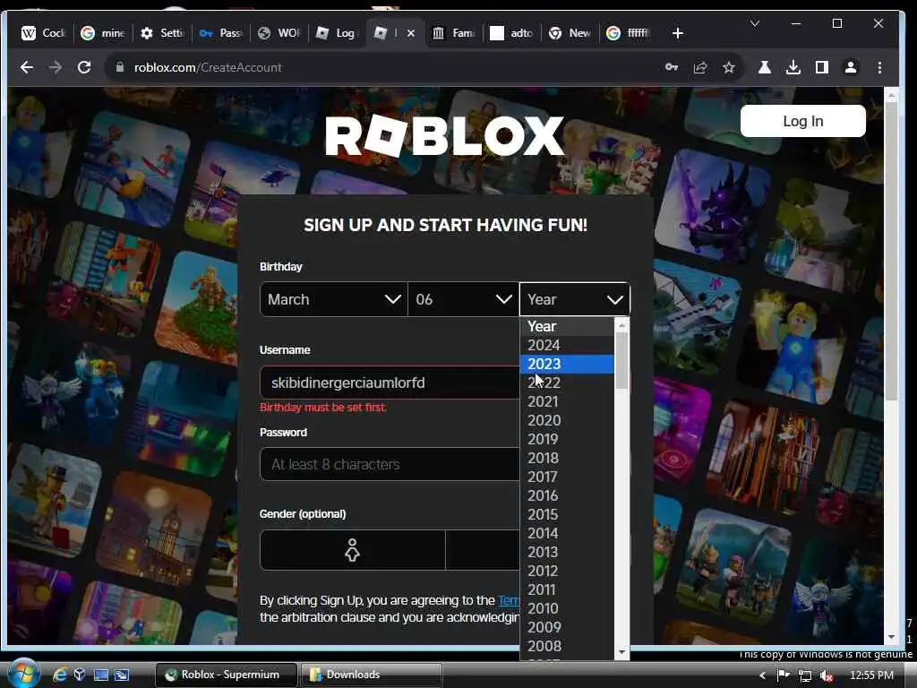Open the saved passwords key icon
917x688 pixels.
tap(672, 67)
